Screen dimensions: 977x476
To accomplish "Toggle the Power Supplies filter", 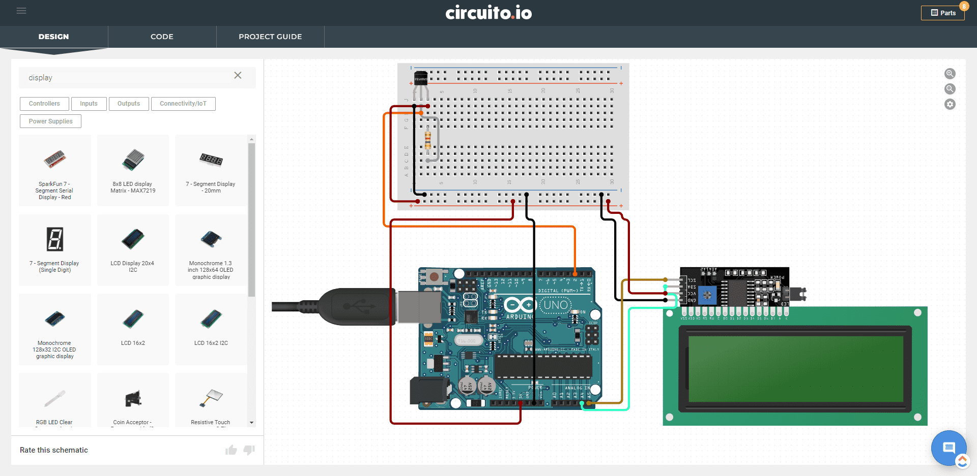I will (50, 121).
